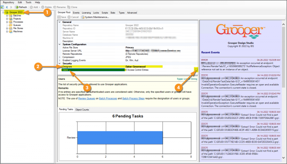Select the Users property row
Viewport: 287px width, 164px height.
click(x=130, y=70)
